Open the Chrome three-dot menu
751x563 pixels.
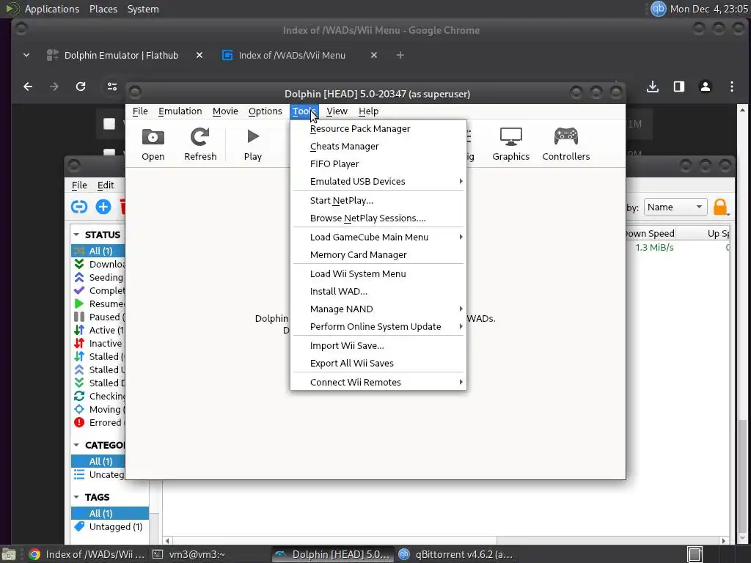(x=731, y=87)
